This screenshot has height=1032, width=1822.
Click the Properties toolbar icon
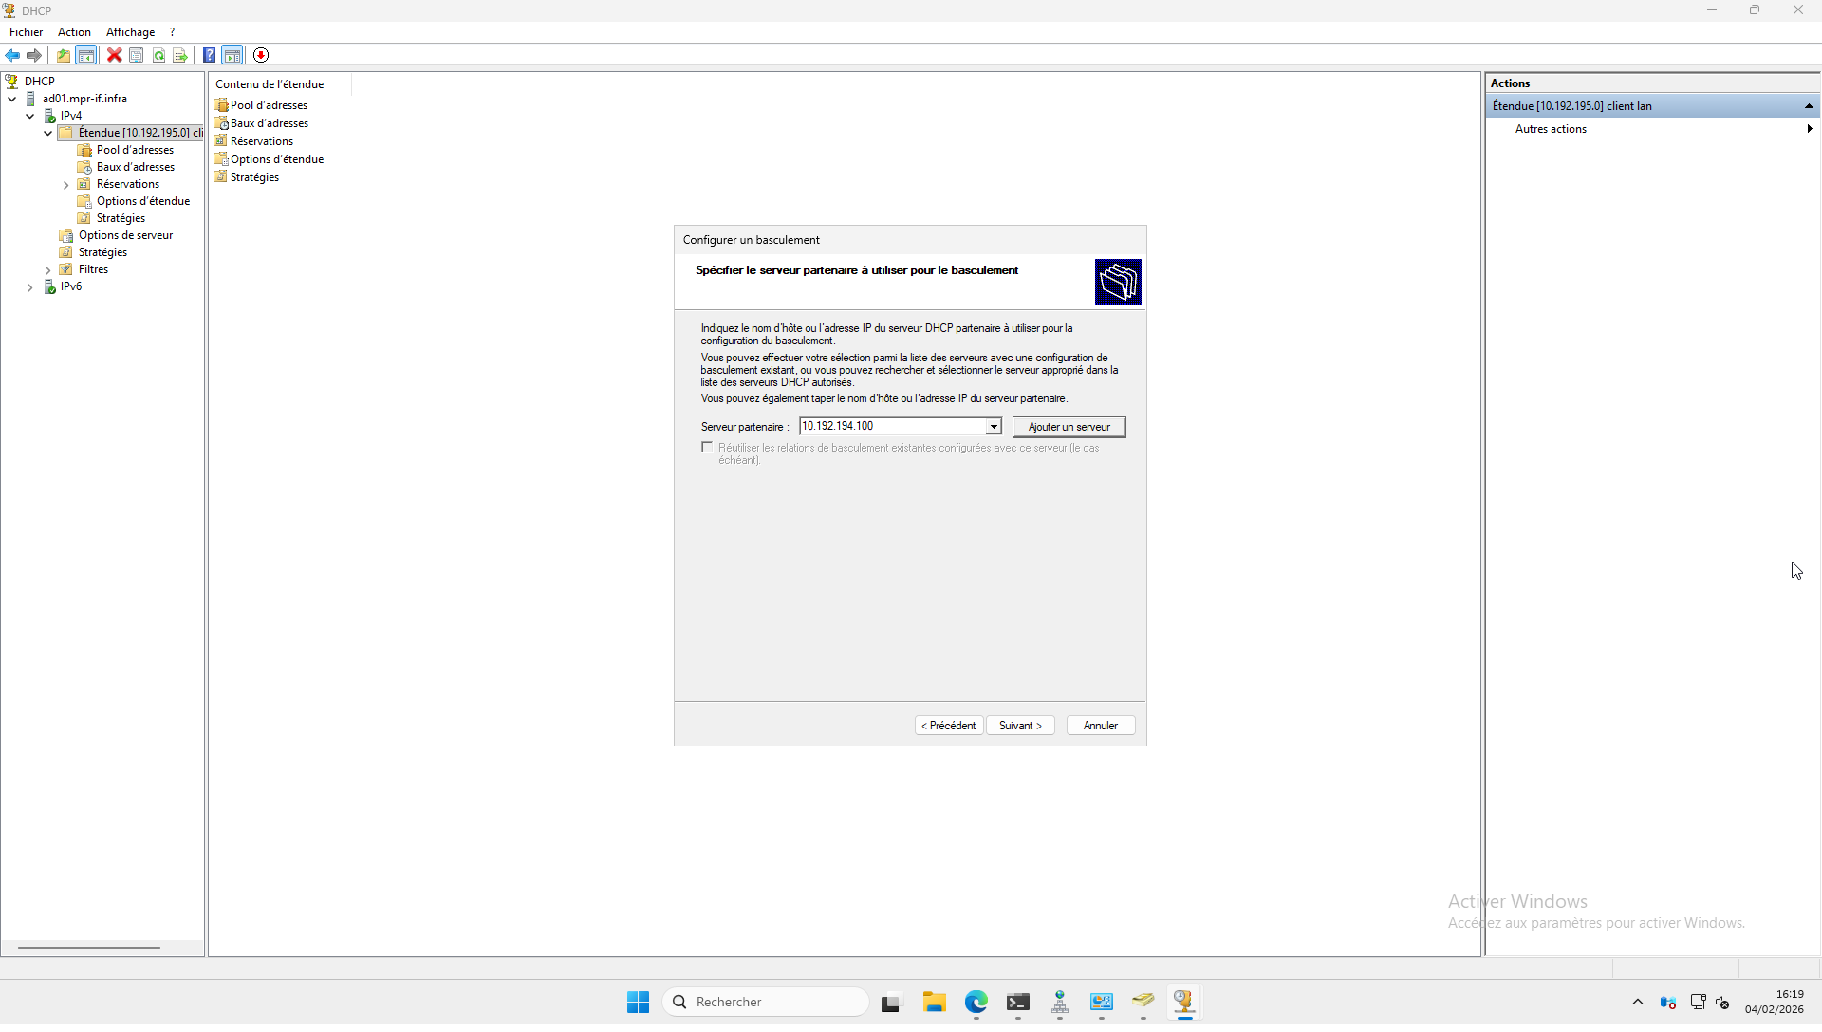point(137,55)
